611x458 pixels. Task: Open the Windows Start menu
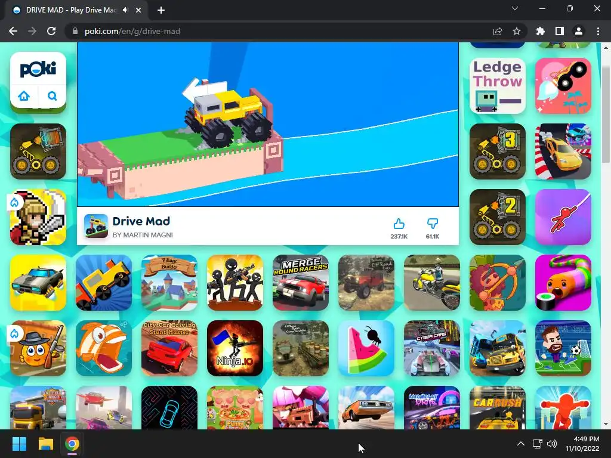(19, 444)
